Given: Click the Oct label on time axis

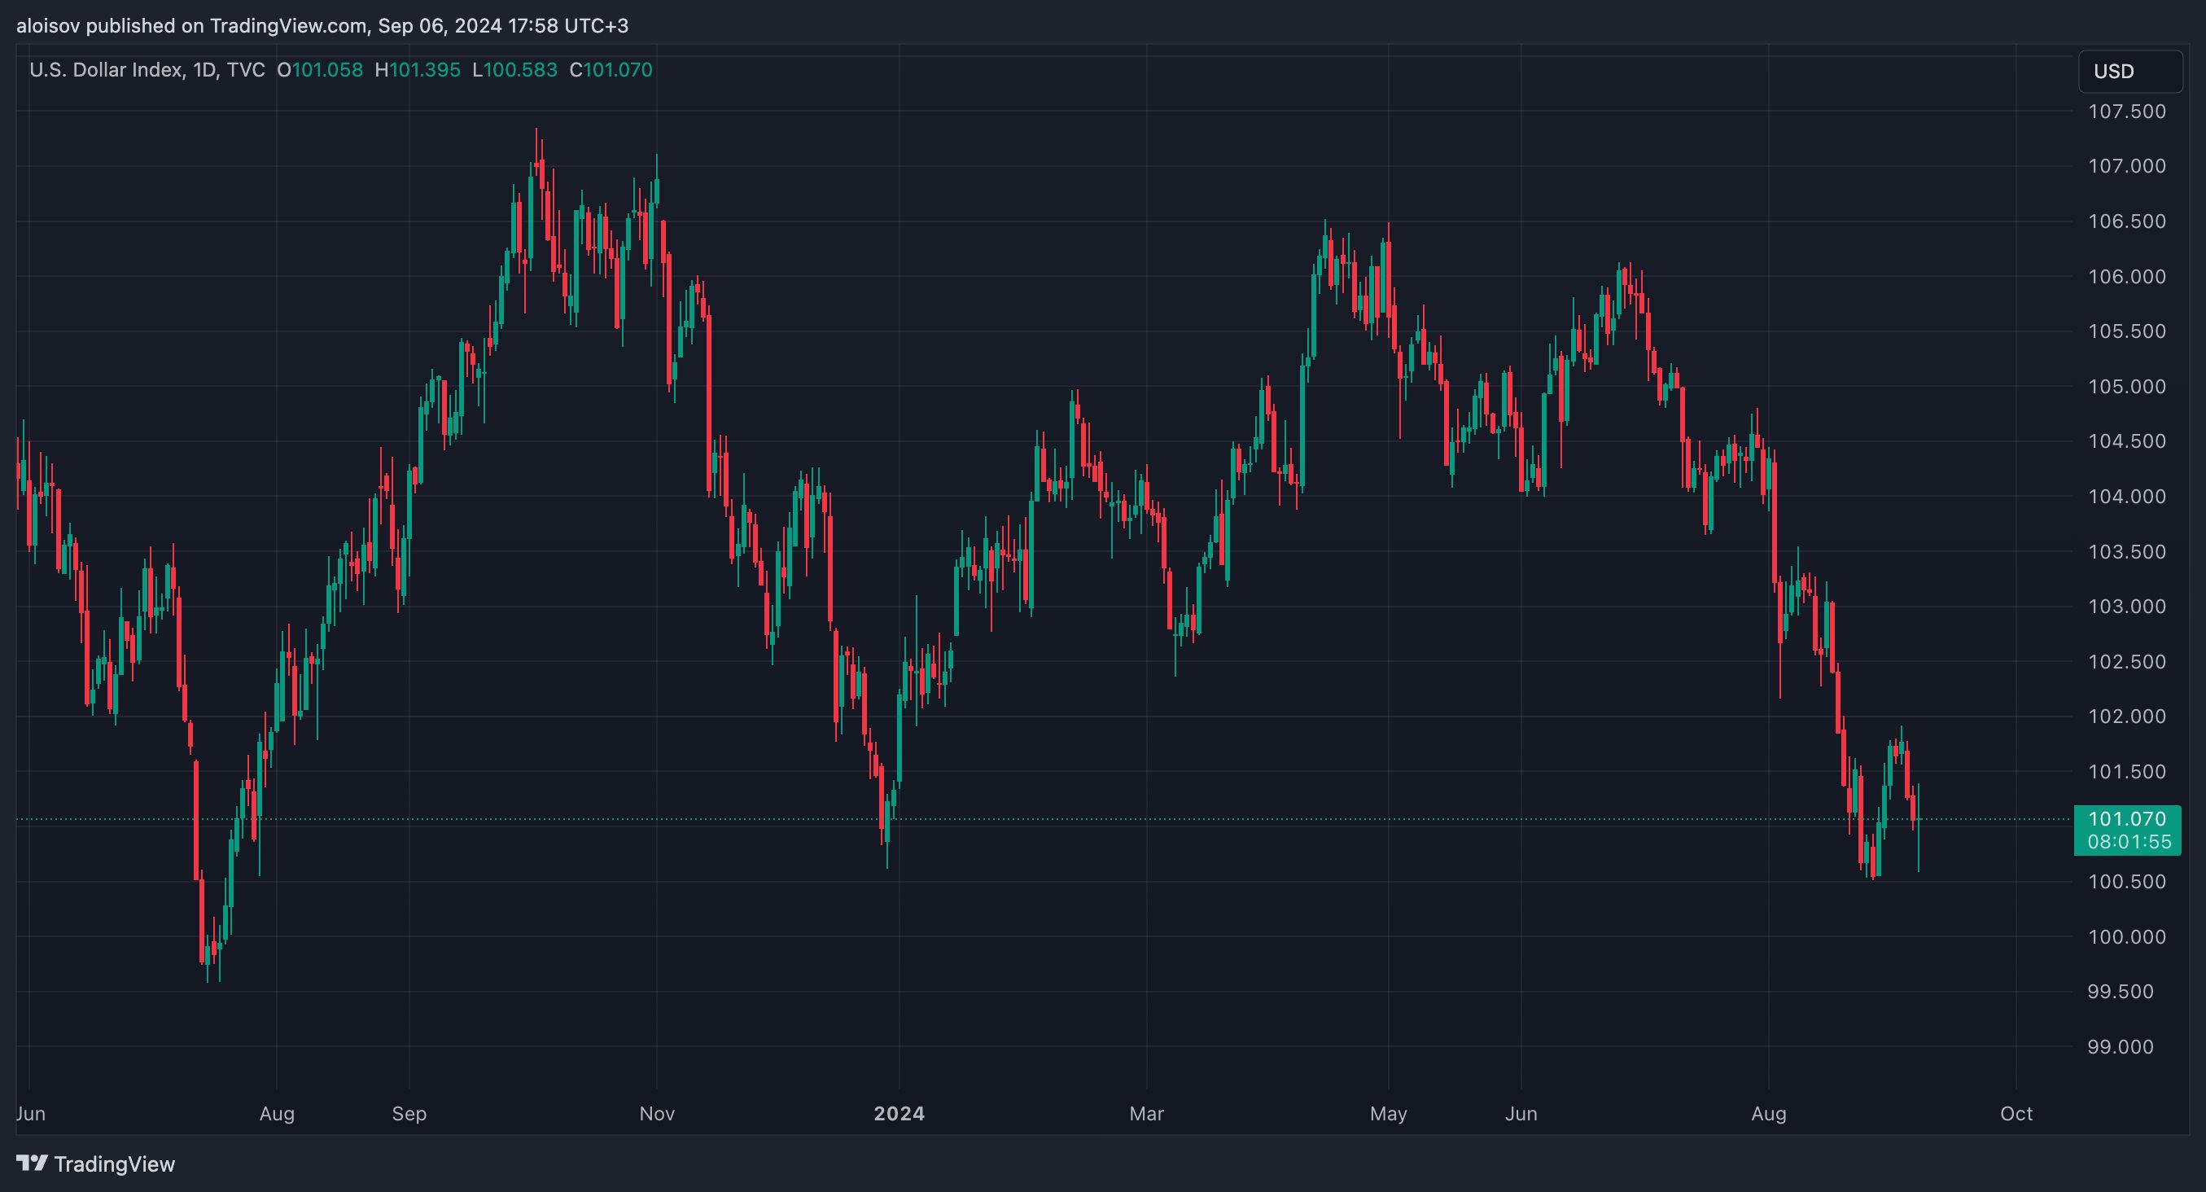Looking at the screenshot, I should click(2016, 1113).
